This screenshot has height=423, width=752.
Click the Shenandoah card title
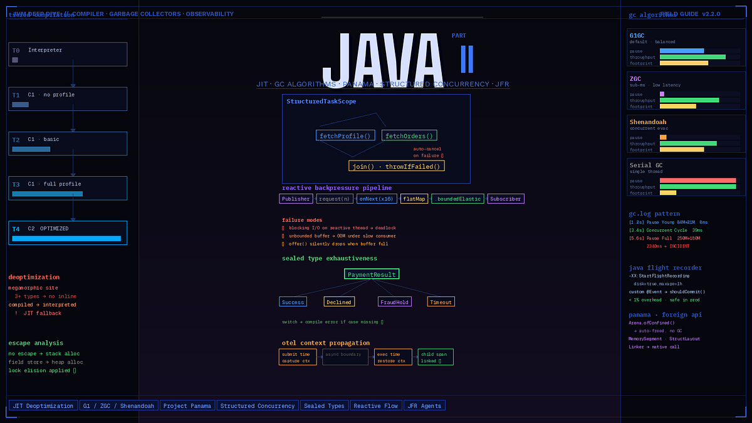[x=648, y=122]
